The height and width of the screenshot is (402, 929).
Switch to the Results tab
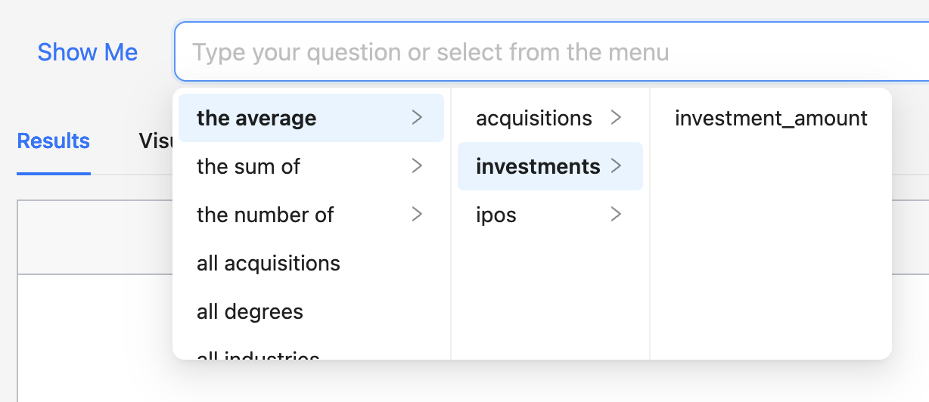pyautogui.click(x=54, y=141)
